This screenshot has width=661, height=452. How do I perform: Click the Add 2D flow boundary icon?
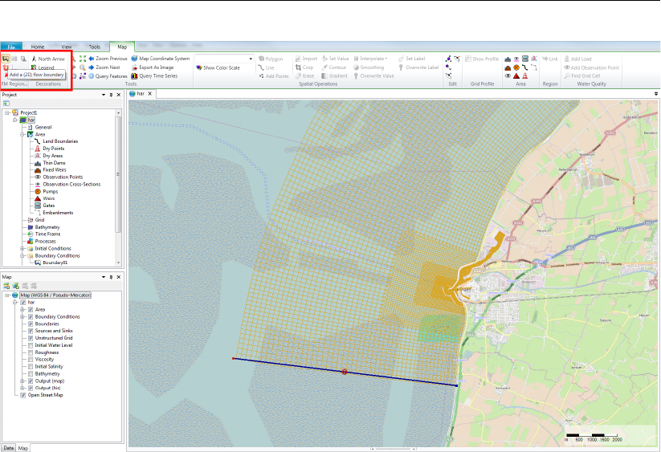(6, 59)
